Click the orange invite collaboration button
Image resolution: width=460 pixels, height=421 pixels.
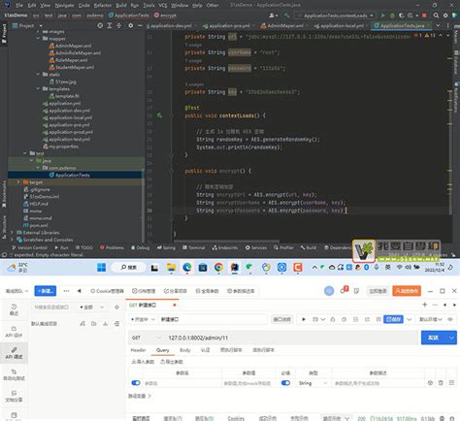pyautogui.click(x=407, y=291)
